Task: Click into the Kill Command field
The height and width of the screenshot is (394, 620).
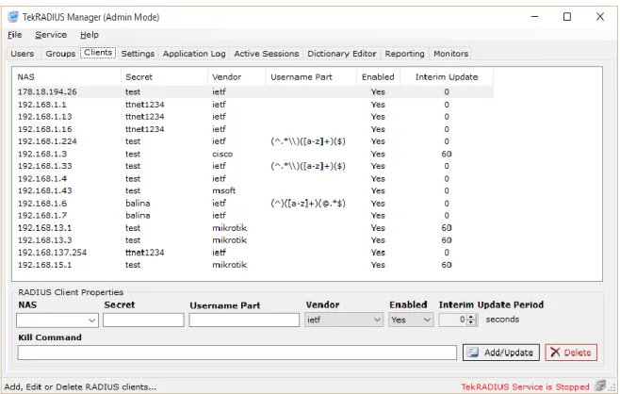Action: 237,353
